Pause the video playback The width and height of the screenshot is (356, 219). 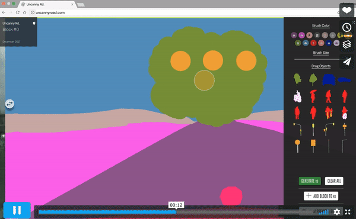click(x=17, y=210)
